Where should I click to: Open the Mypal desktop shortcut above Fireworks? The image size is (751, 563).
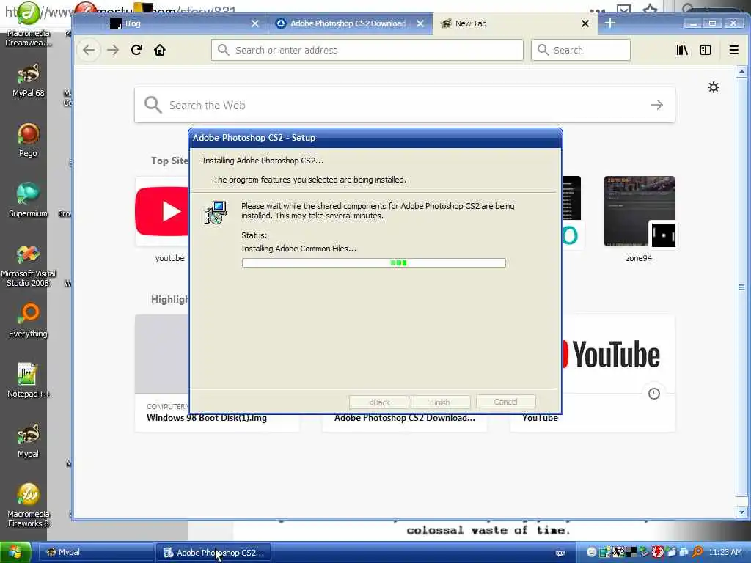[x=29, y=441]
